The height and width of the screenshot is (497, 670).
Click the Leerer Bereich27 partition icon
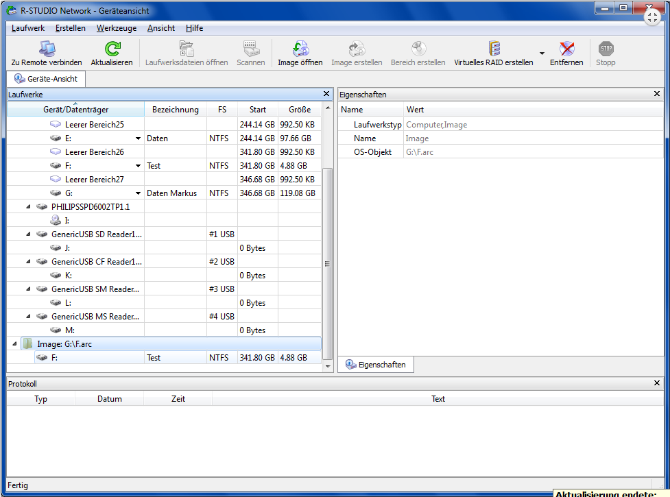[x=56, y=179]
